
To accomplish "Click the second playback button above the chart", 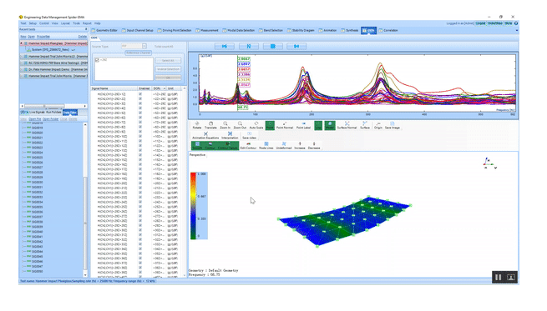I will (249, 46).
